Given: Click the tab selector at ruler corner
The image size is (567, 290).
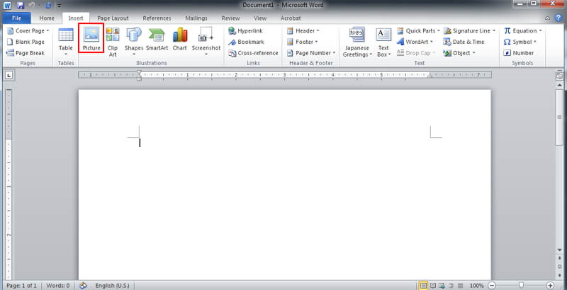Looking at the screenshot, I should point(9,75).
